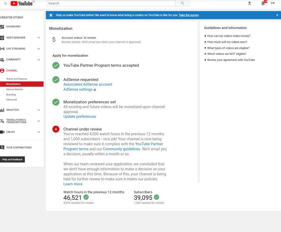Viewport: 281px width, 232px height.
Task: Open YouTube Partner Program terms link
Action: 149,144
